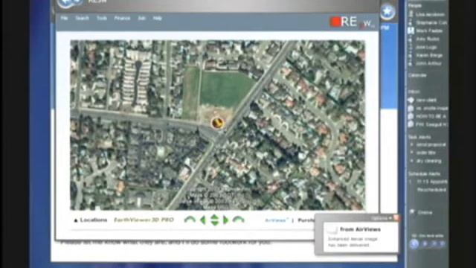
Task: Click the star favorites globe icon
Action: tap(387, 12)
